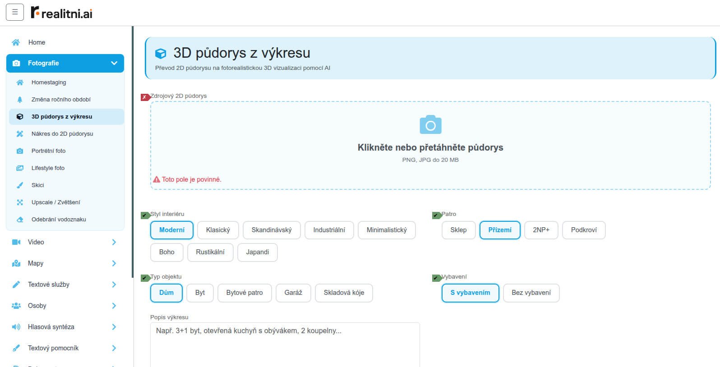Open the realitni.ai logo homepage
720x367 pixels.
[x=62, y=13]
